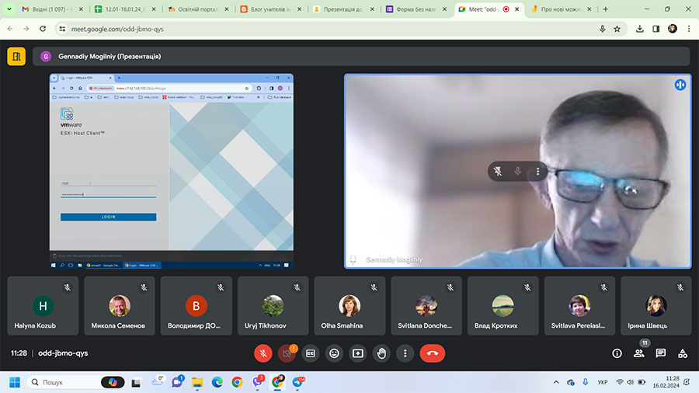Show the participants list people icon

point(638,353)
